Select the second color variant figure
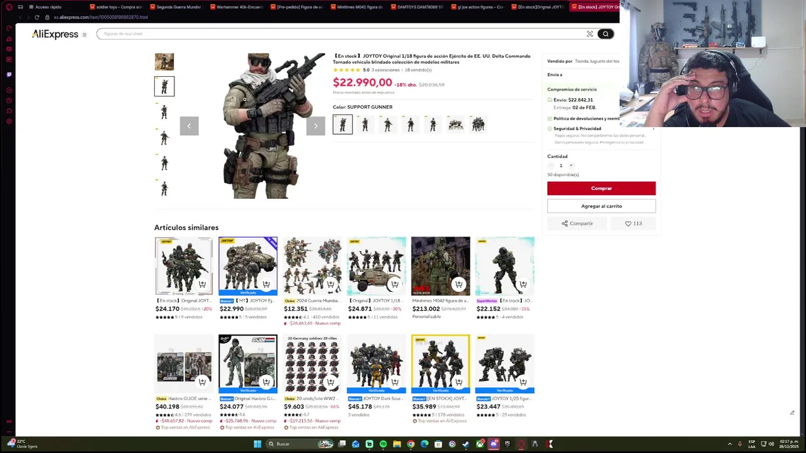The image size is (806, 453). (x=365, y=125)
